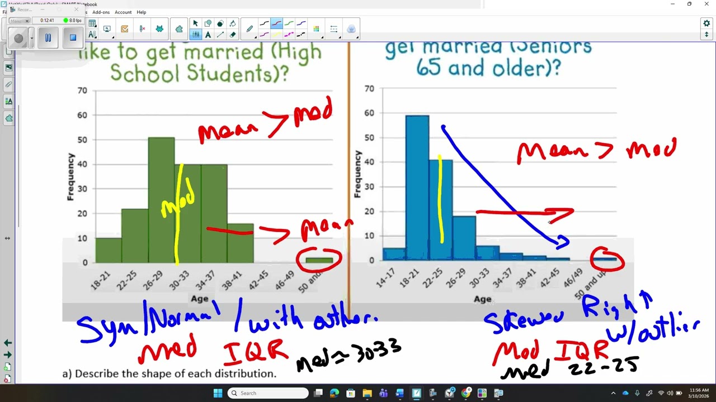Show hidden tray icons chevron

[613, 393]
